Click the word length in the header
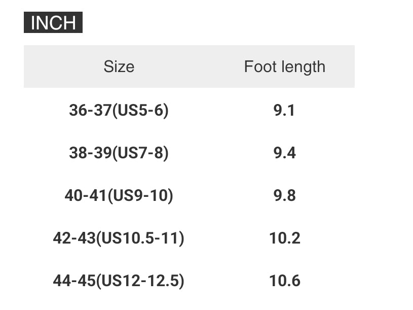The height and width of the screenshot is (310, 413). coord(302,66)
